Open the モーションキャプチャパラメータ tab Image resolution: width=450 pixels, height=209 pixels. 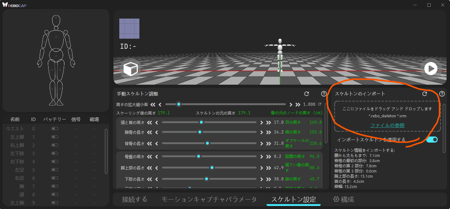[209, 199]
